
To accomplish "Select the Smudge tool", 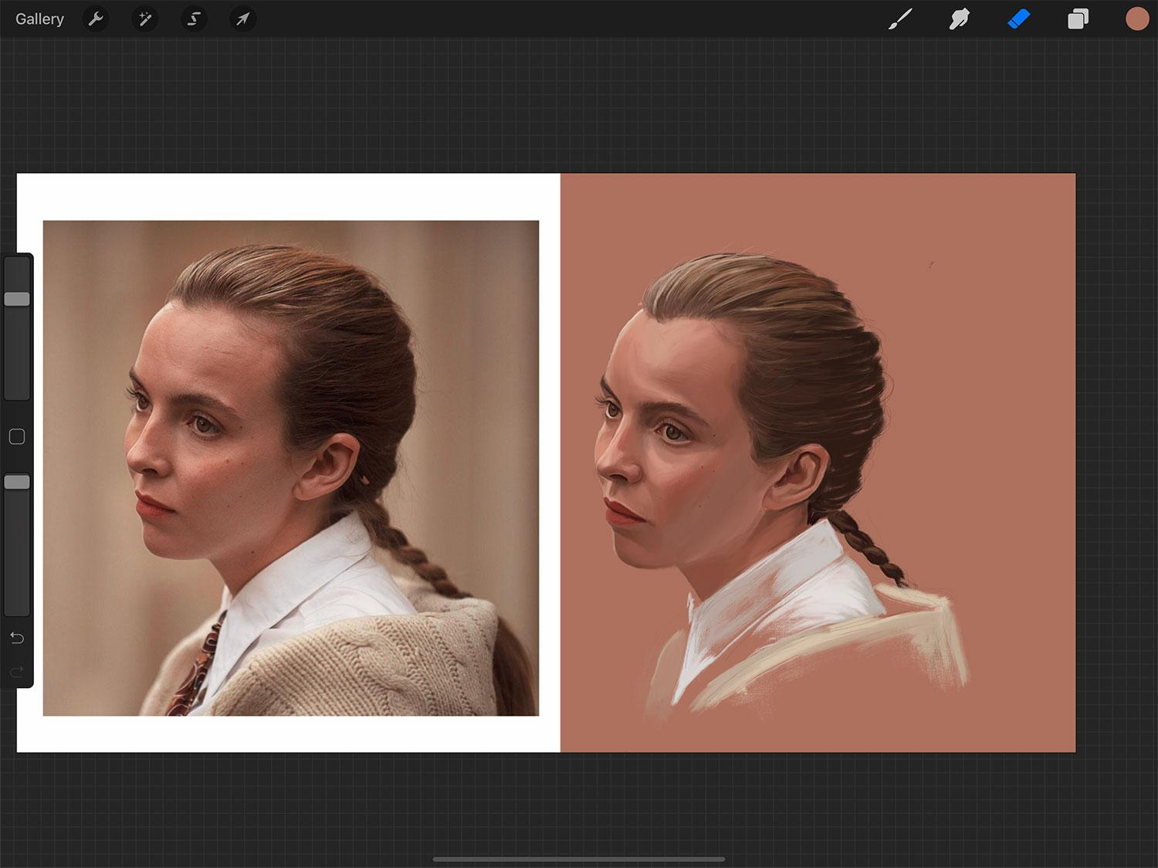I will tap(960, 19).
